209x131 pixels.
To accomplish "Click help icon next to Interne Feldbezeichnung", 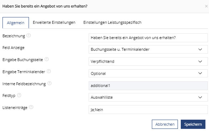I will pyautogui.click(x=49, y=83).
